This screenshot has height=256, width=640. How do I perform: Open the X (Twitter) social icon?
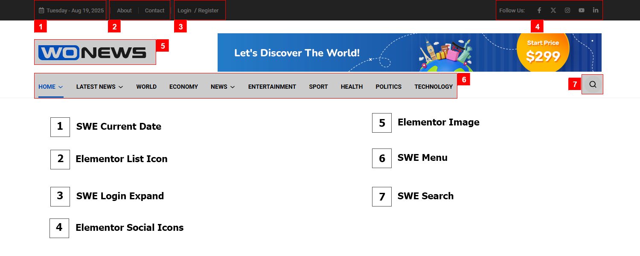point(553,11)
